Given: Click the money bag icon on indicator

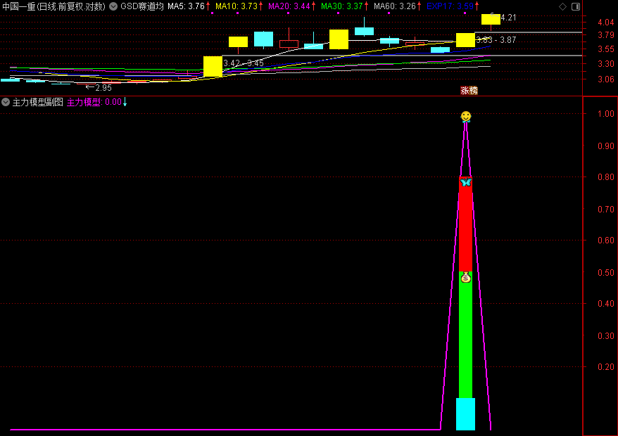Looking at the screenshot, I should point(465,278).
